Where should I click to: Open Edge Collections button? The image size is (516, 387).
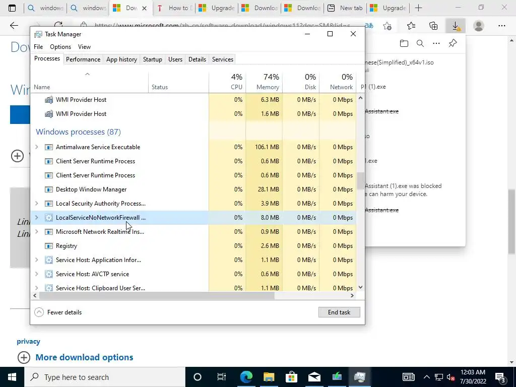[x=433, y=26]
